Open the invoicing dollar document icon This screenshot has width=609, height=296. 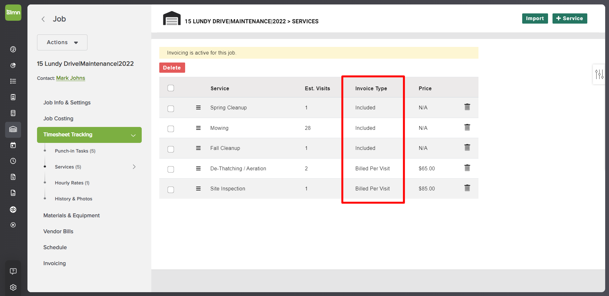point(13,177)
